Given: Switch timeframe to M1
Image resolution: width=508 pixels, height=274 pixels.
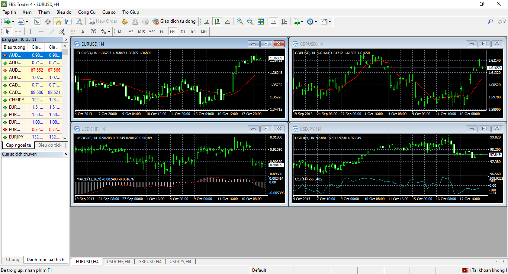Looking at the screenshot, I should tap(120, 32).
